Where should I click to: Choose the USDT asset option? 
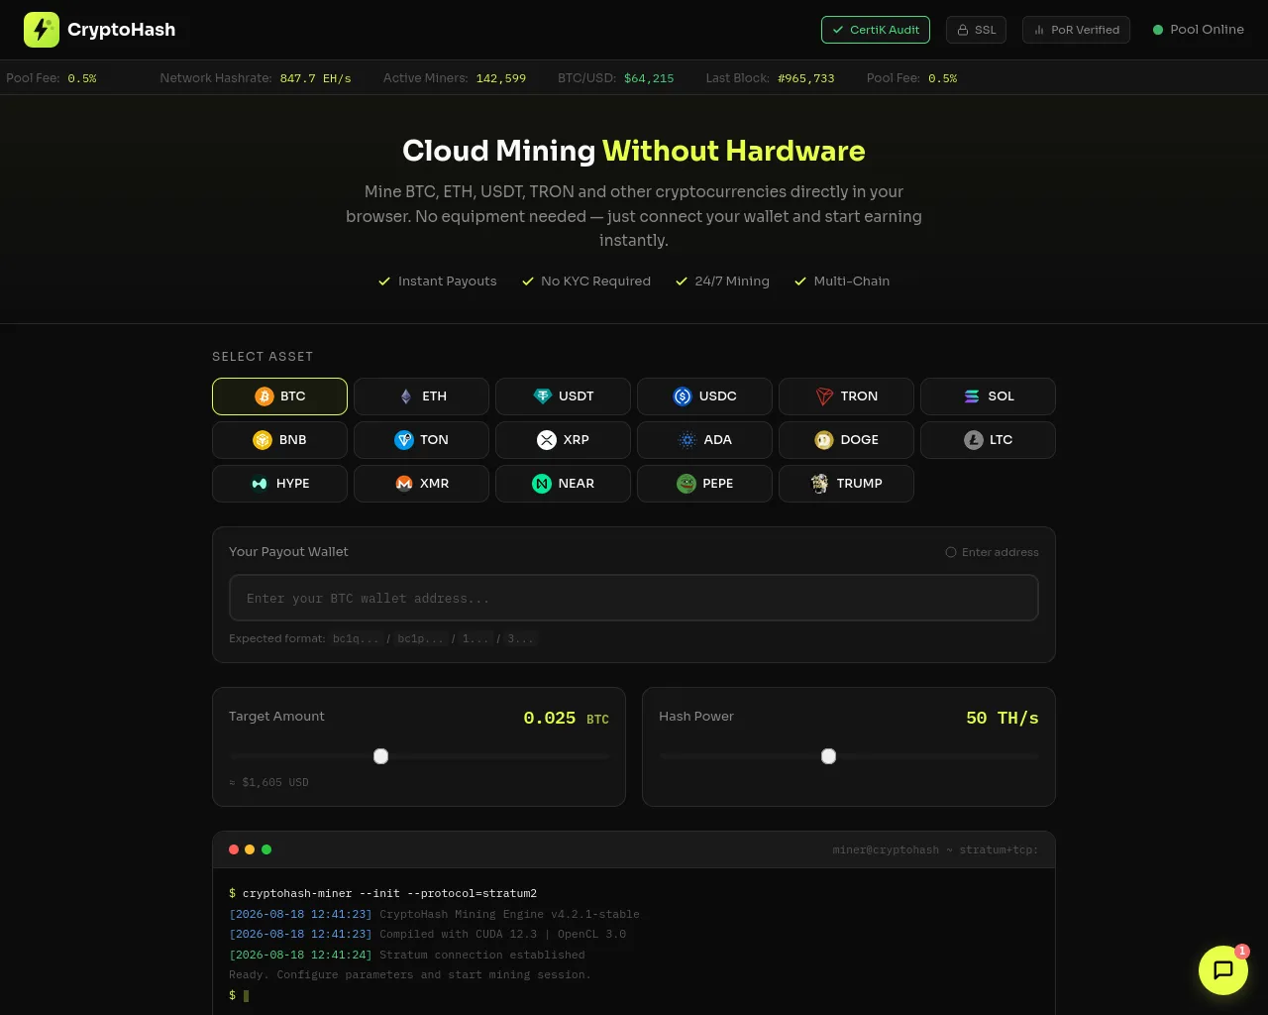[563, 396]
